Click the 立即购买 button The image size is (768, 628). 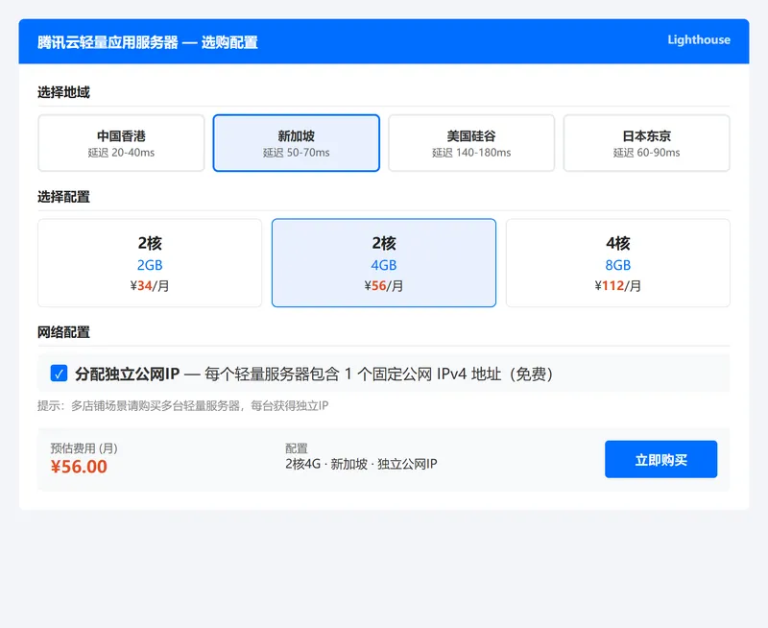[x=660, y=460]
